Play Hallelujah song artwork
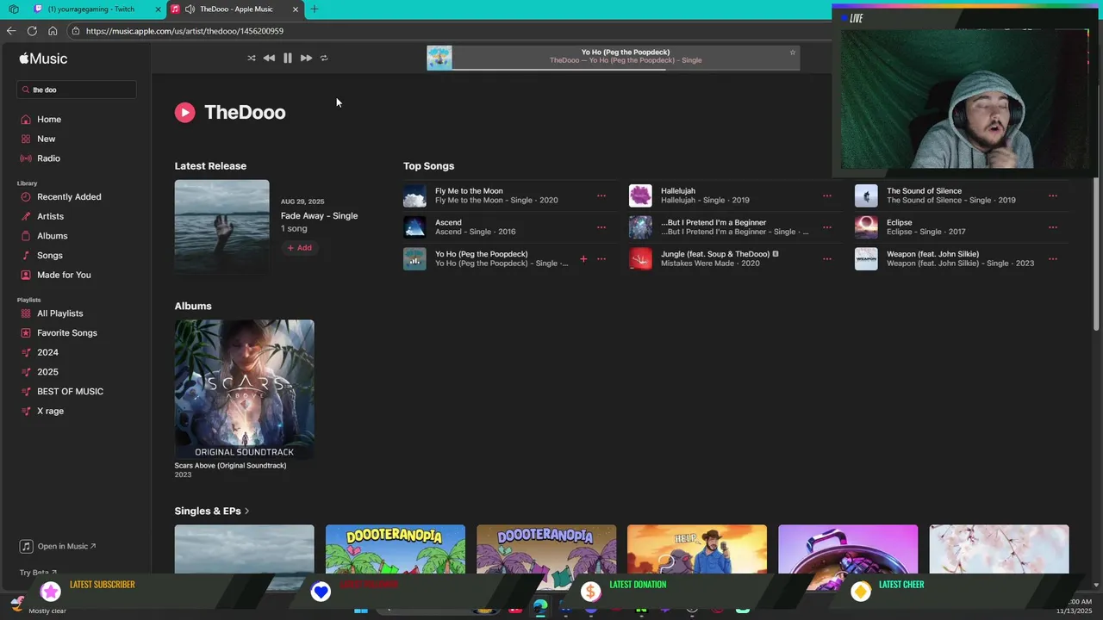Screen dimensions: 1103x620 click(640, 195)
